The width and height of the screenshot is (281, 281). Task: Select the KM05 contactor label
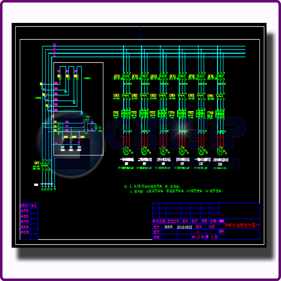point(191,96)
